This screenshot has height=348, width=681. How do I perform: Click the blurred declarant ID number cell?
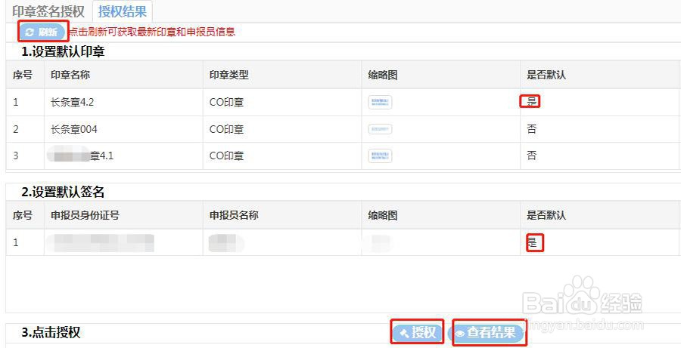[x=101, y=242]
